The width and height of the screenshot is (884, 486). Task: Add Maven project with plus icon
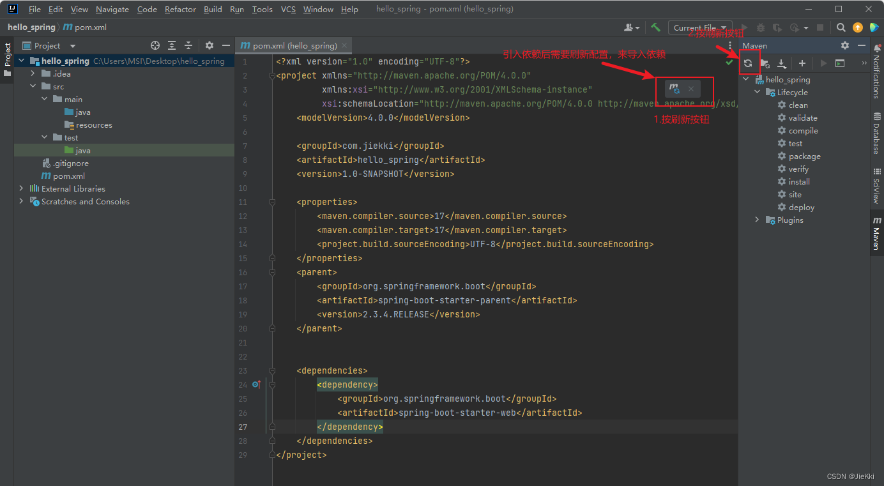coord(802,63)
